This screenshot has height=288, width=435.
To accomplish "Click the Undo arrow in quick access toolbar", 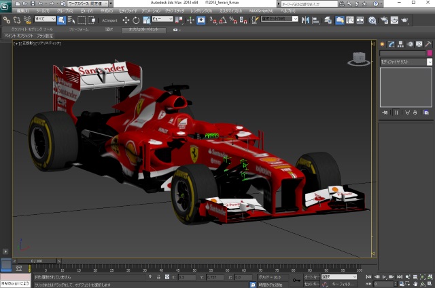I will coord(41,3).
